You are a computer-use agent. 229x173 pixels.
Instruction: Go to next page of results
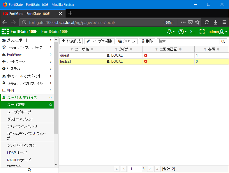150,169
